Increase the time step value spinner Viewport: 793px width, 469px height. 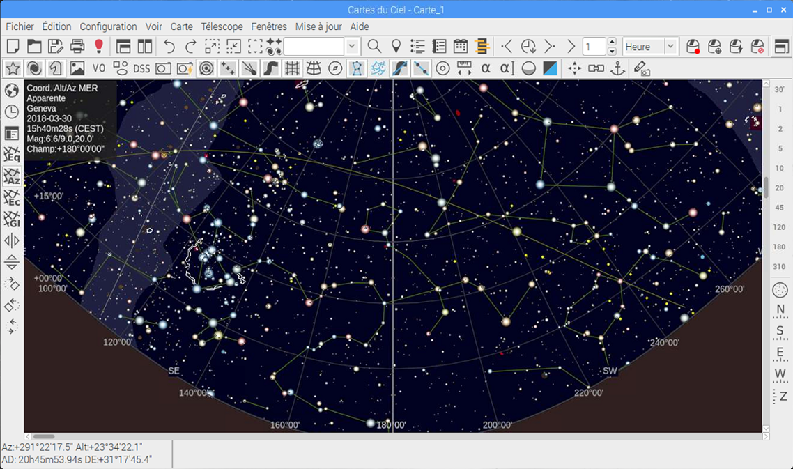[x=612, y=43]
